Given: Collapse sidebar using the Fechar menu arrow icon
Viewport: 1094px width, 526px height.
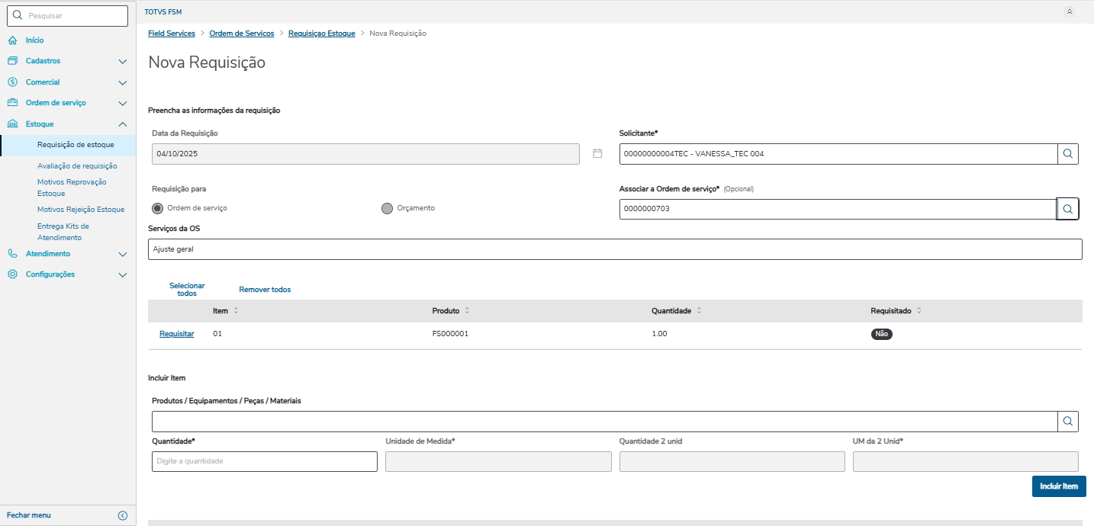Looking at the screenshot, I should 123,515.
